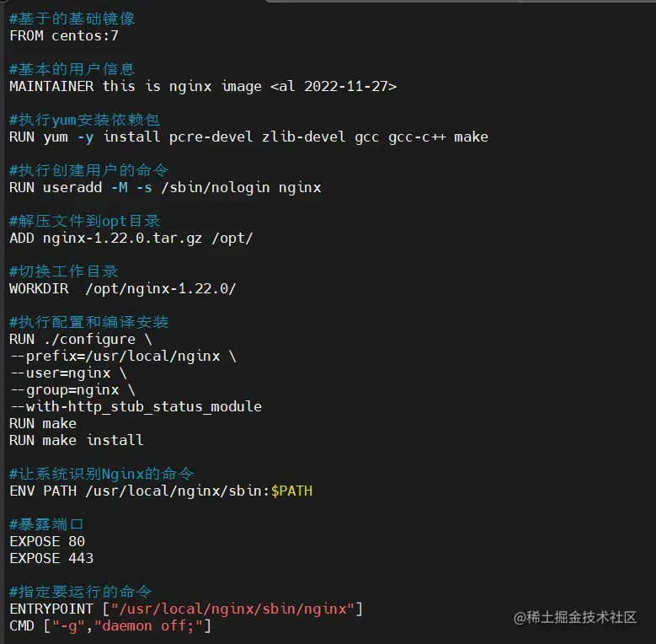The height and width of the screenshot is (644, 656).
Task: Click the useradd command text
Action: [72, 188]
